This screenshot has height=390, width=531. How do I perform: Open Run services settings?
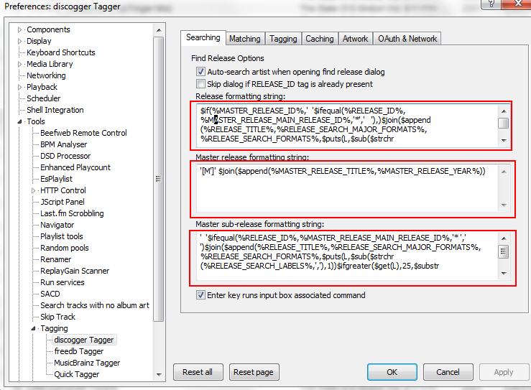(x=63, y=283)
